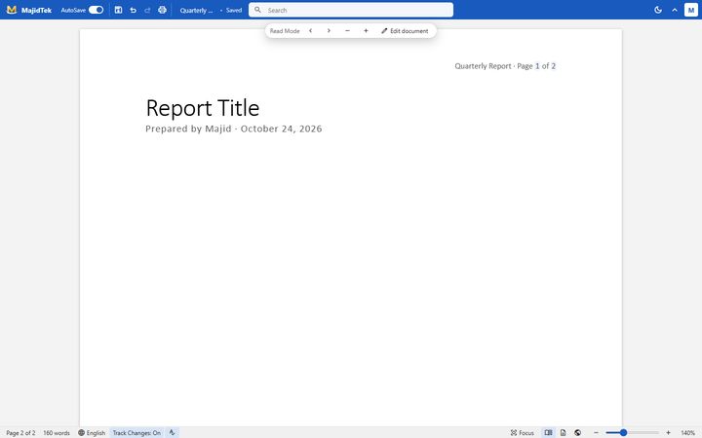702x438 pixels.
Task: Click the zoom out minus button
Action: tap(596, 432)
